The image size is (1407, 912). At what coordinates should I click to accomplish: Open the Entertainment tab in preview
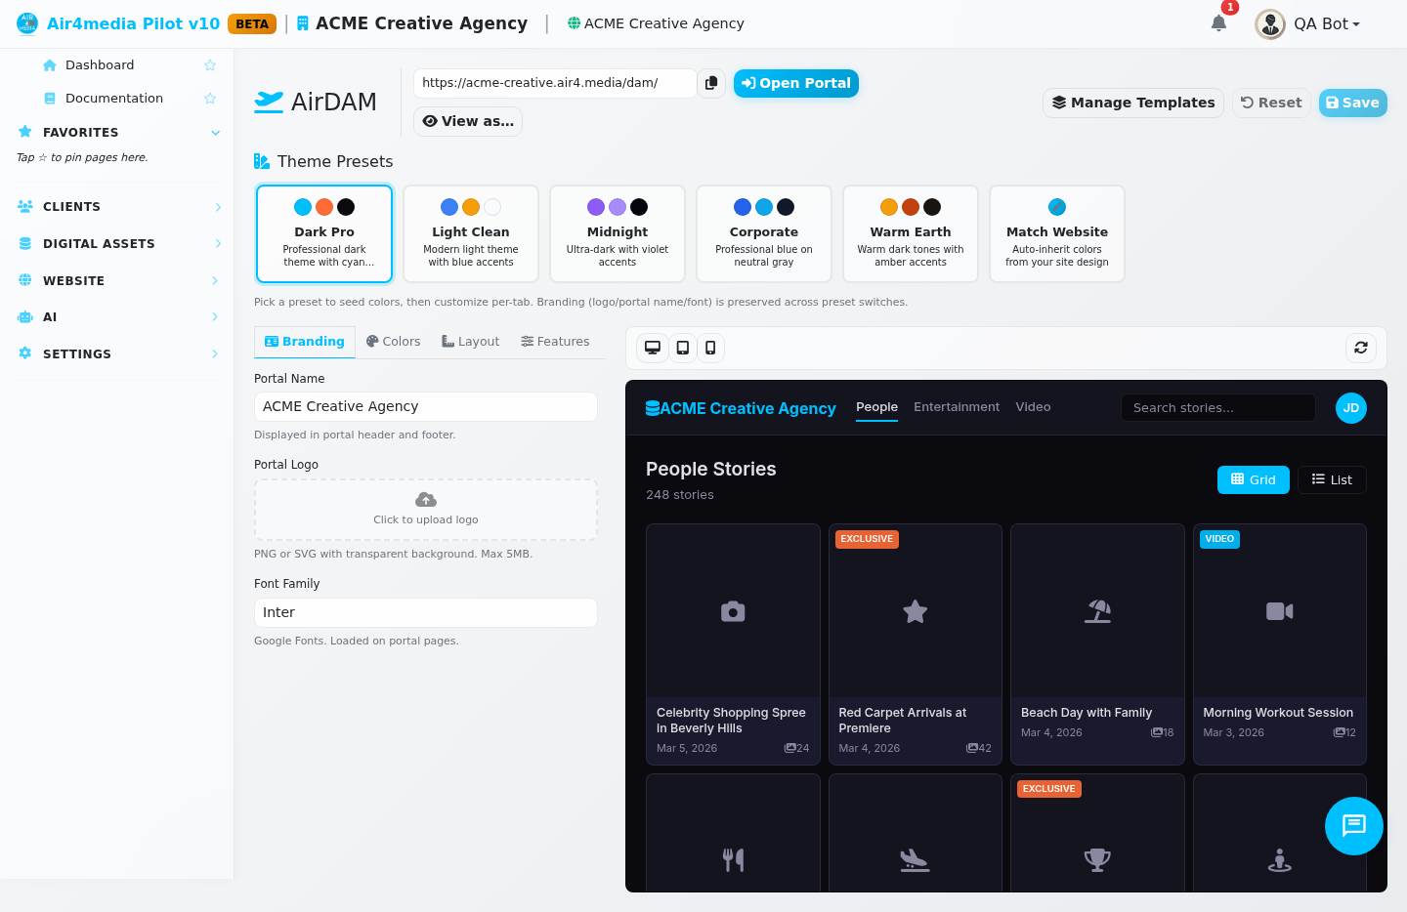click(957, 407)
